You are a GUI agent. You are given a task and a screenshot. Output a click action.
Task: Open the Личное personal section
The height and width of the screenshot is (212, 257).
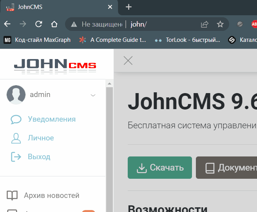pyautogui.click(x=41, y=138)
